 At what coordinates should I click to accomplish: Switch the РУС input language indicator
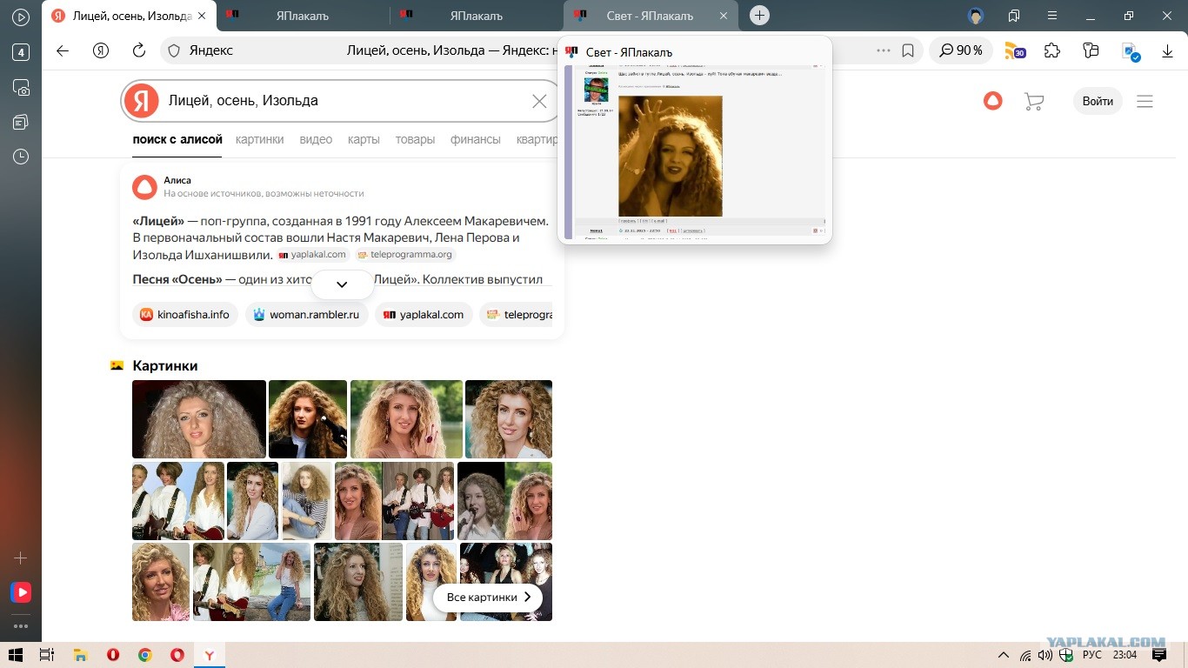1092,655
